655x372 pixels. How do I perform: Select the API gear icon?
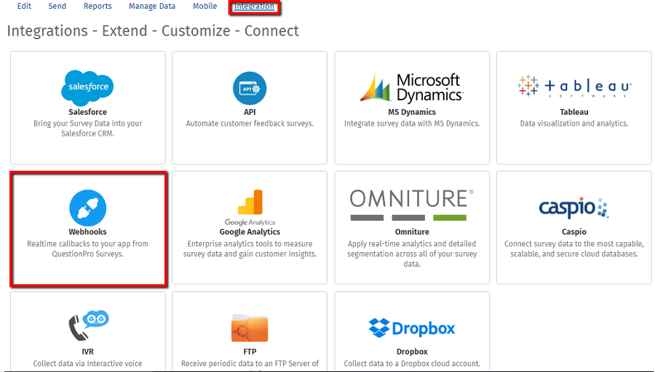pyautogui.click(x=250, y=89)
